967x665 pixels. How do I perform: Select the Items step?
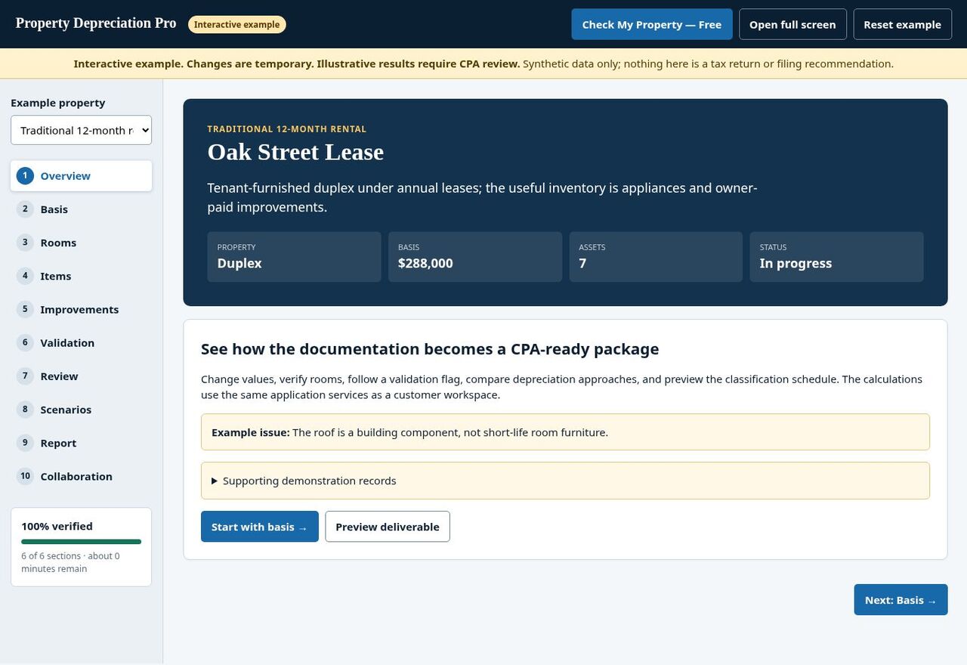pyautogui.click(x=81, y=276)
